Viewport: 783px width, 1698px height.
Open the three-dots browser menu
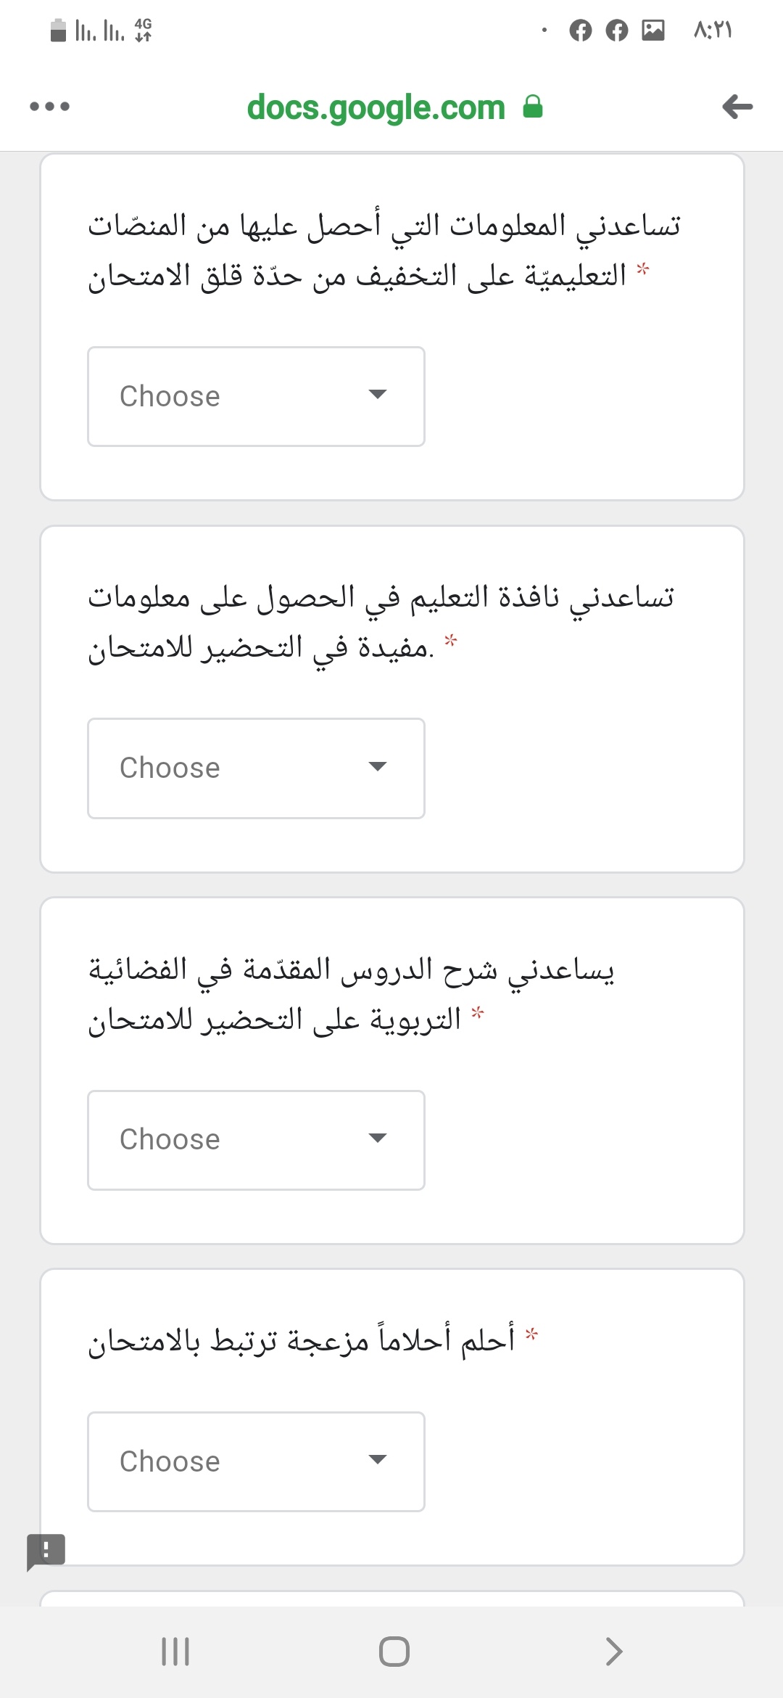49,107
